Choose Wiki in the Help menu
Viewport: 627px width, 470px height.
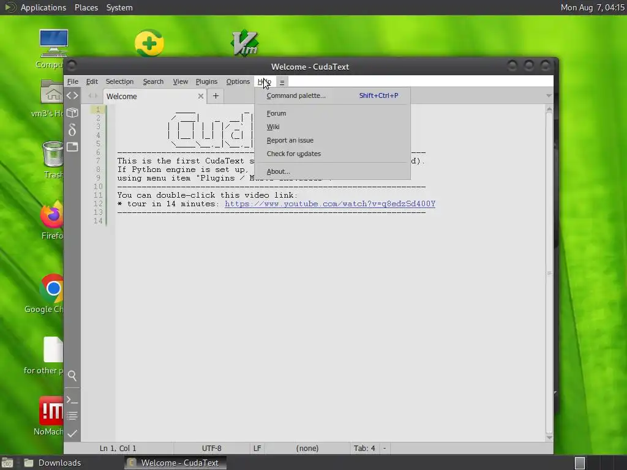[332, 127]
